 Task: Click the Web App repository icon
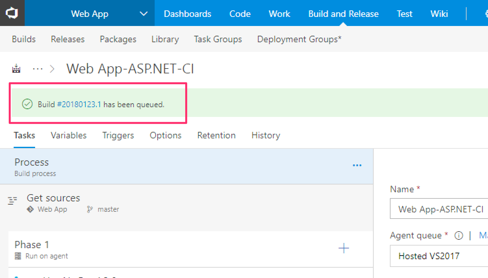[x=30, y=209]
